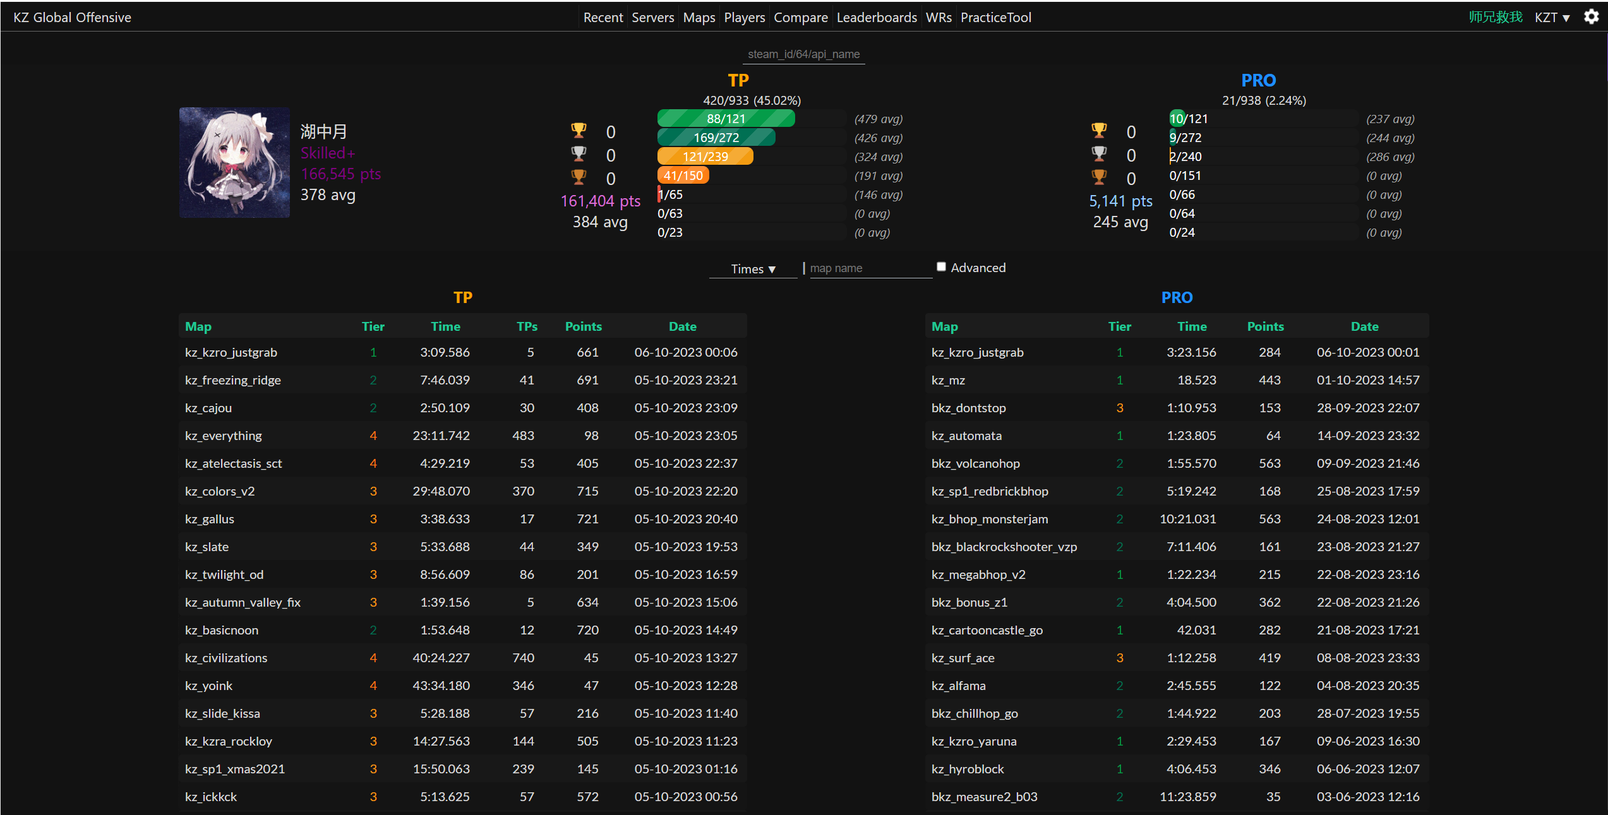
Task: Sort TP table by TPs column
Action: click(x=527, y=326)
